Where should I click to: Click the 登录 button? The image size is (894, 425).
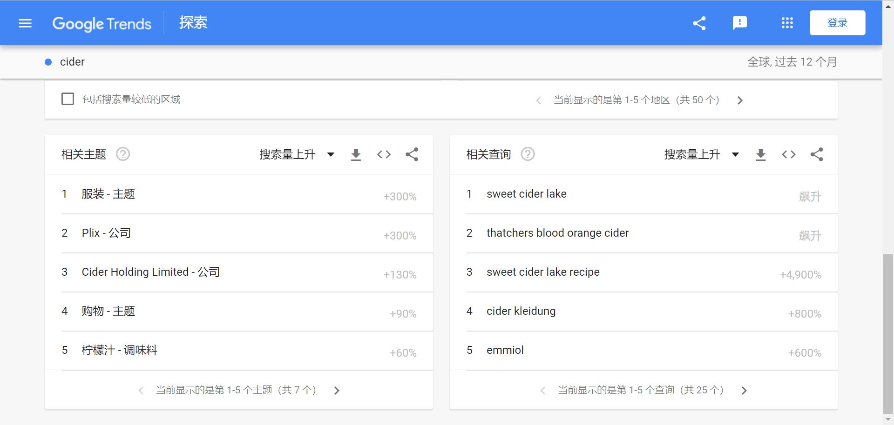[x=837, y=22]
